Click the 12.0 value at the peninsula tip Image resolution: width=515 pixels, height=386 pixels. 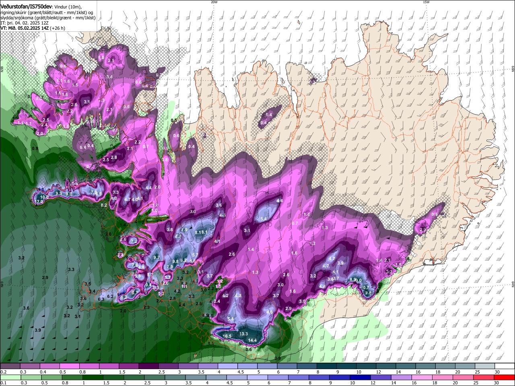click(x=39, y=201)
